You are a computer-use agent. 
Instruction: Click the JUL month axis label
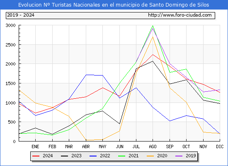click(136, 146)
